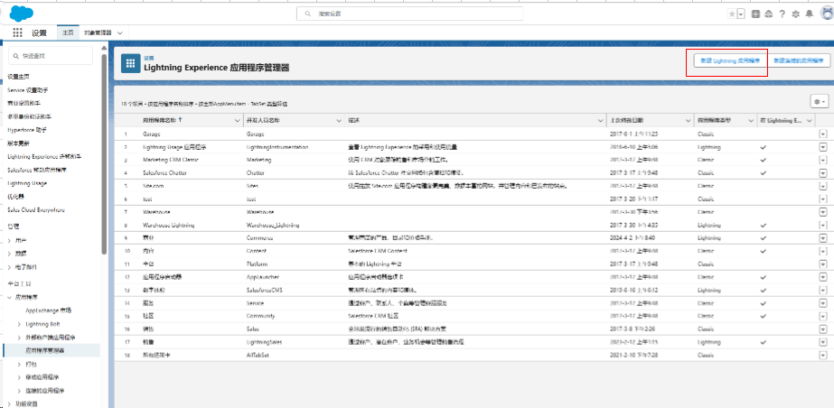
Task: Open column menu for 描述
Action: (600, 121)
